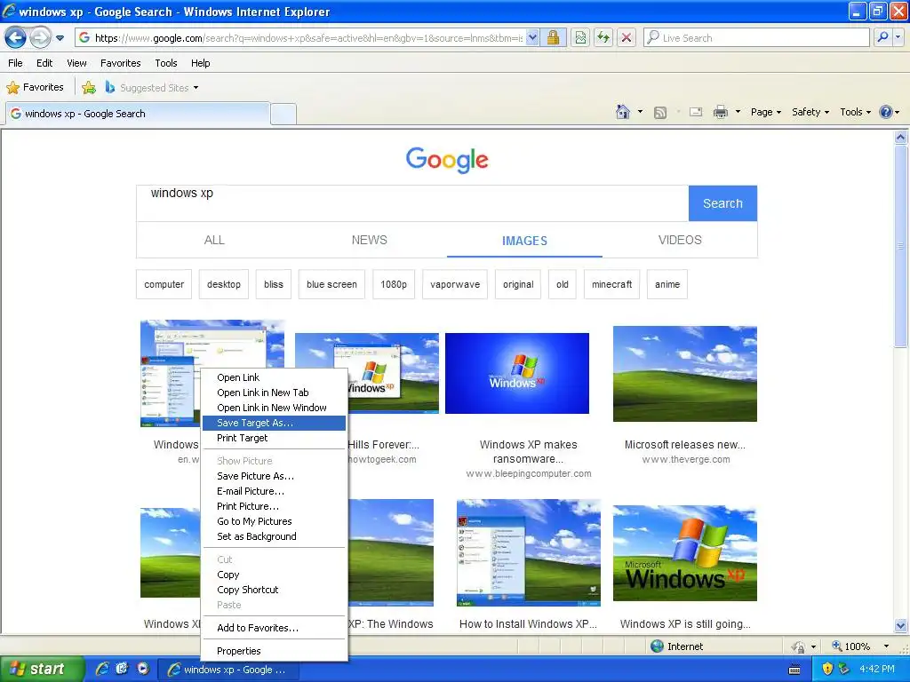Click the Security Center shield tray icon
The image size is (910, 682).
click(x=826, y=670)
